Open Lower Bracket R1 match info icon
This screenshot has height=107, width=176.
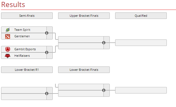(47, 93)
